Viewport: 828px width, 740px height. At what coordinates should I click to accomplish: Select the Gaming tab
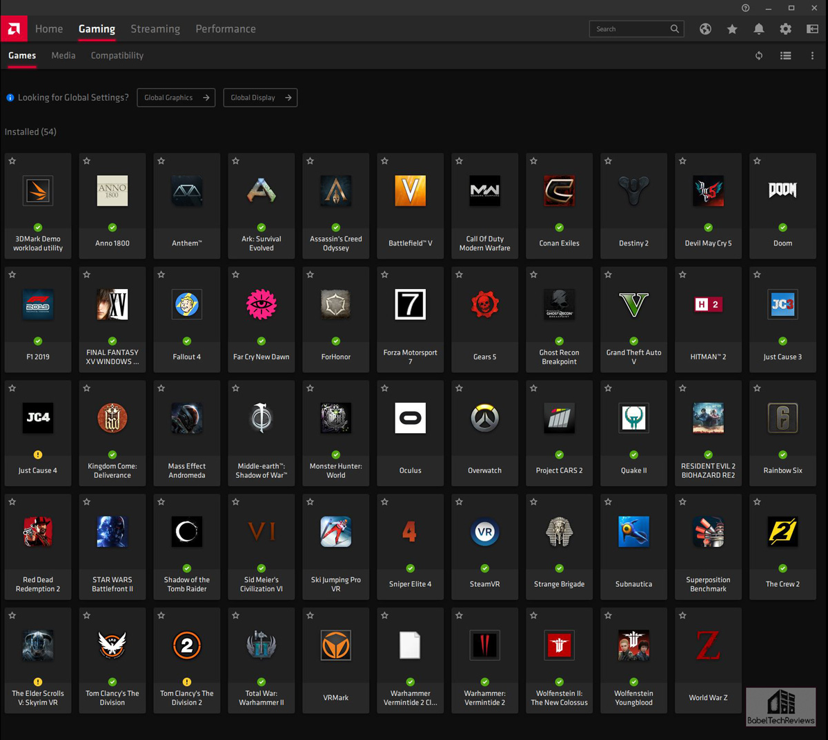(x=97, y=29)
